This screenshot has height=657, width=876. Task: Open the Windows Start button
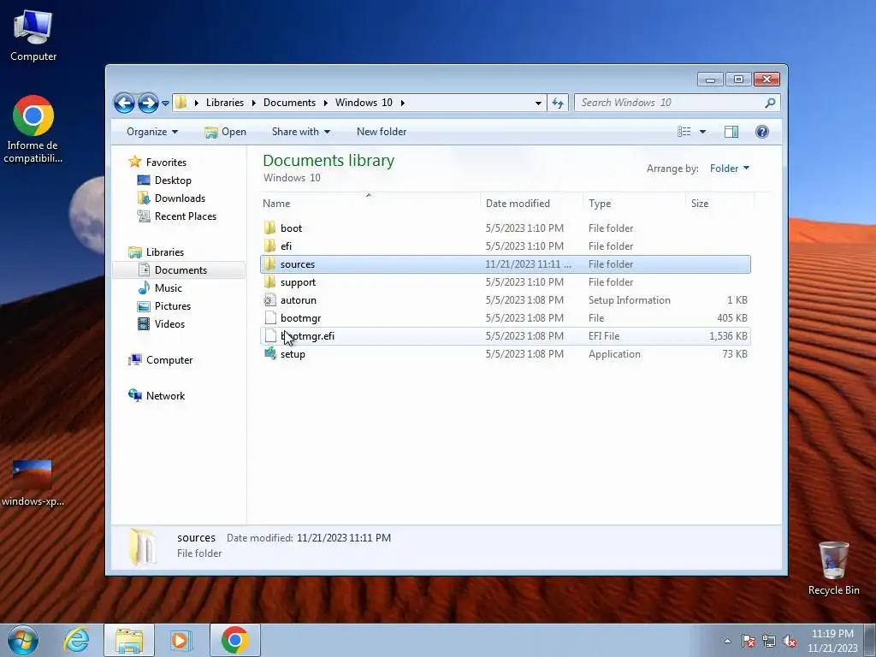(22, 640)
